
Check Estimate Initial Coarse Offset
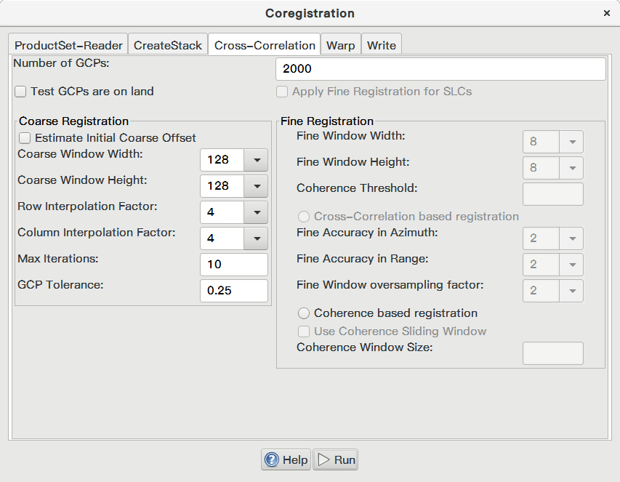pyautogui.click(x=25, y=138)
